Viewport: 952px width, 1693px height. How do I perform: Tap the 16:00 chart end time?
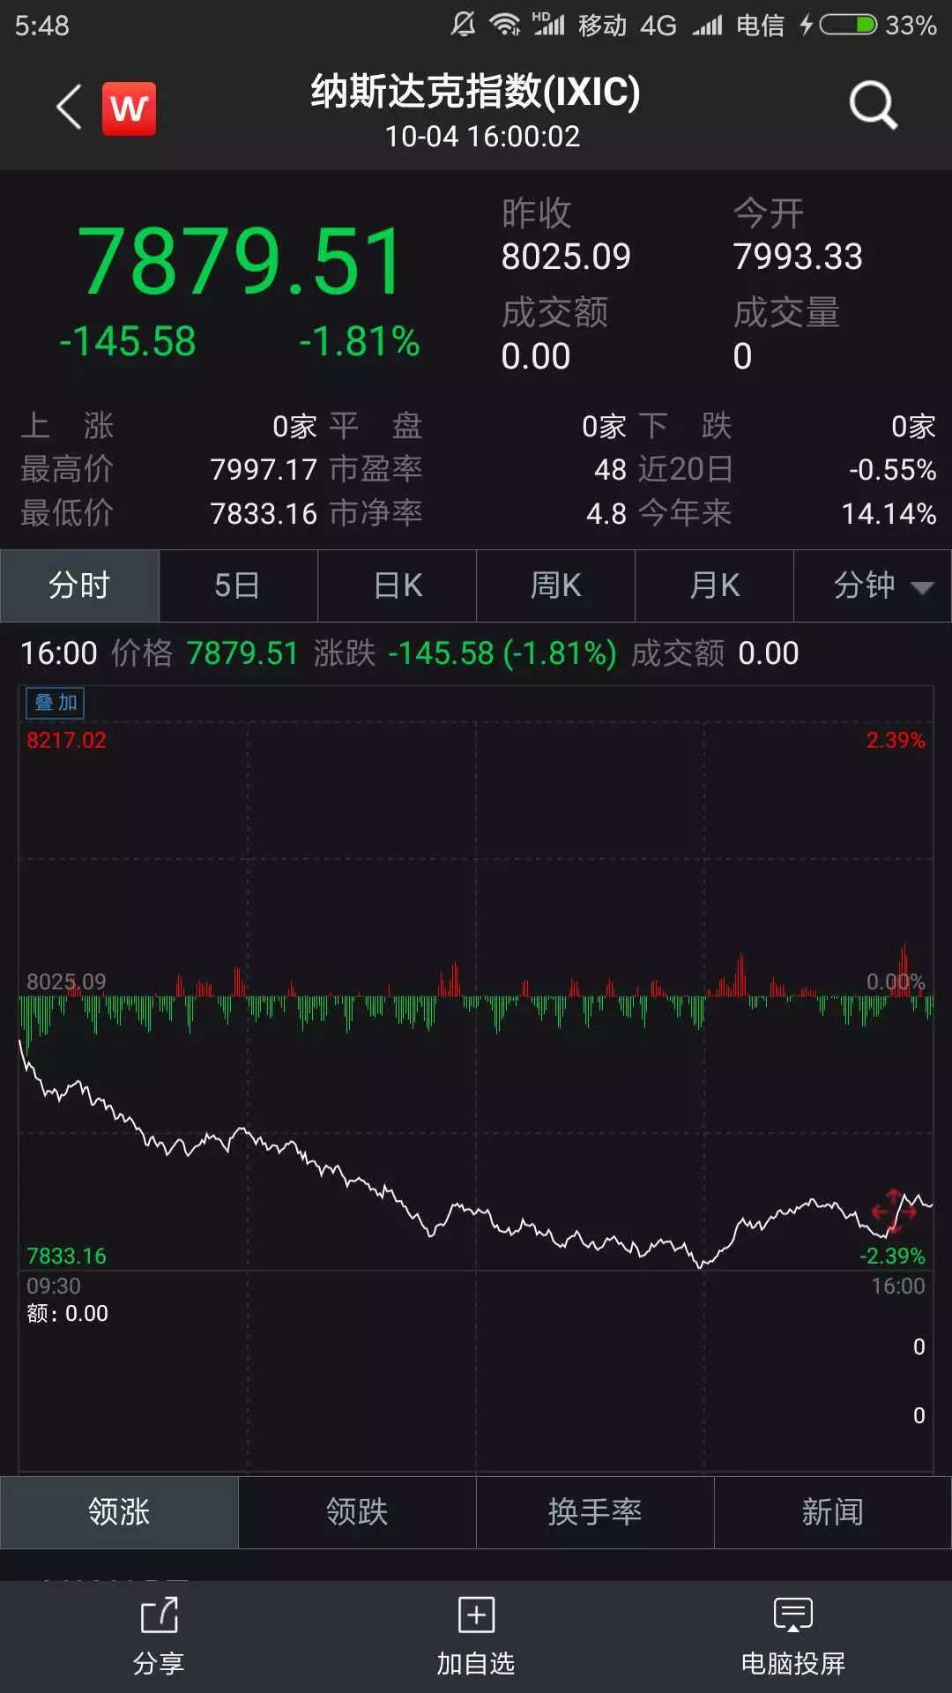[898, 1286]
